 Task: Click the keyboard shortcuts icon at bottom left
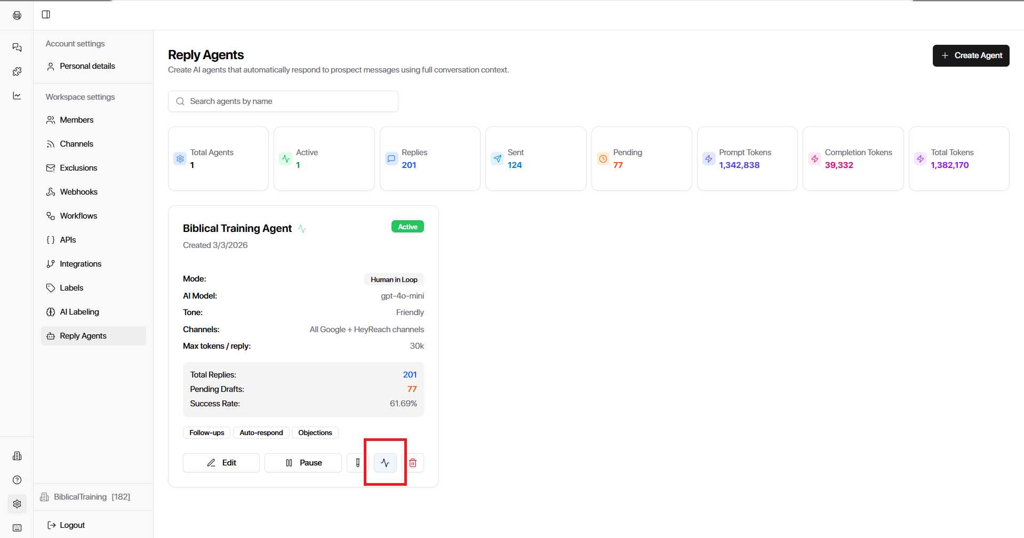tap(17, 528)
